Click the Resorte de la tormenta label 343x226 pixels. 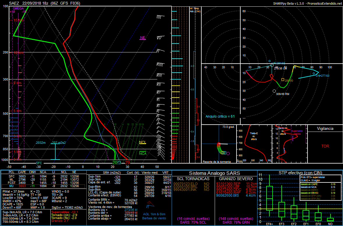coord(216,162)
